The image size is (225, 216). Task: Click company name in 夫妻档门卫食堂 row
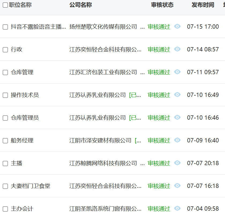(105, 186)
